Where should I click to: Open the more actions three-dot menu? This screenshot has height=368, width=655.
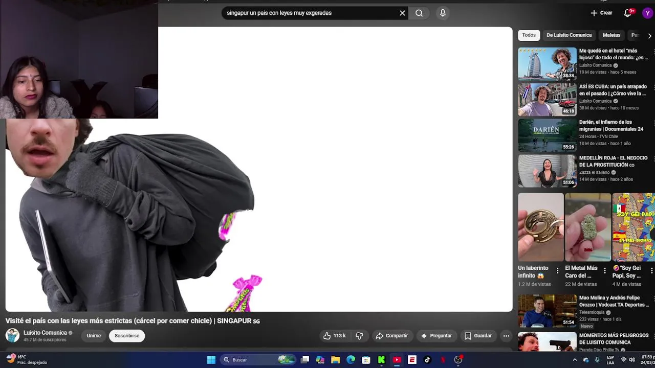click(x=506, y=336)
